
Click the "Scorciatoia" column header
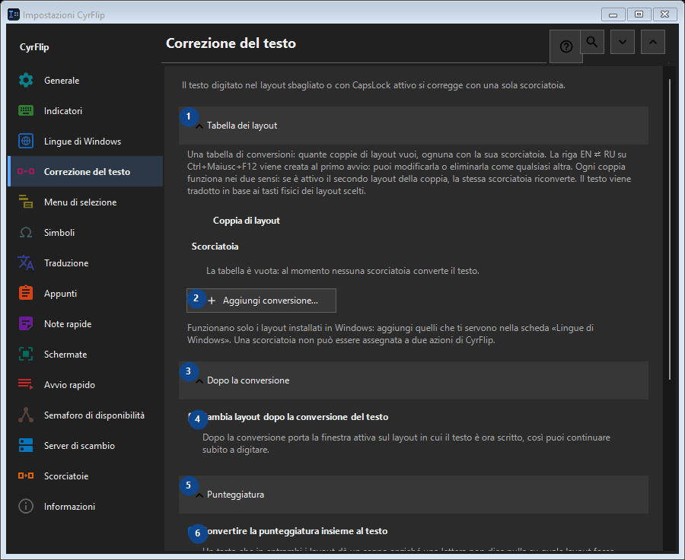tap(215, 247)
